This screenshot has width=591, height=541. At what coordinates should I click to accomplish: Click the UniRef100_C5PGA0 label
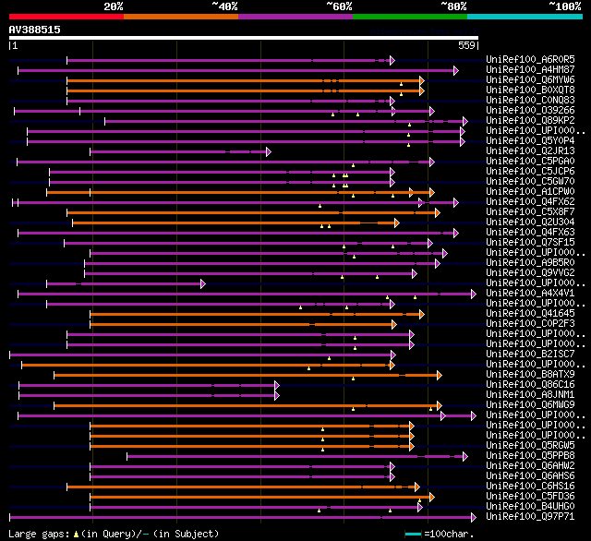(x=530, y=162)
